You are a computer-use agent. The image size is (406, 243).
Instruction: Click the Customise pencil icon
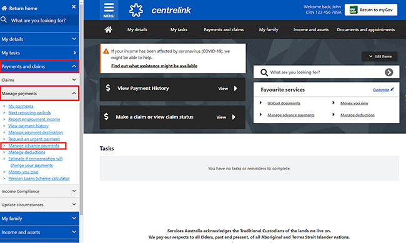click(x=392, y=89)
